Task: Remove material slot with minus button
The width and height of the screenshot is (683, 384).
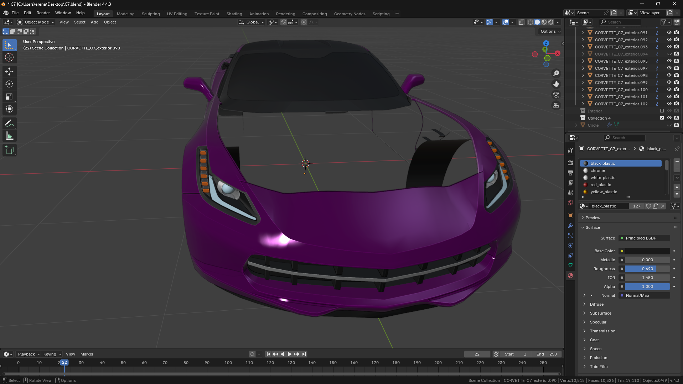Action: pos(677,169)
